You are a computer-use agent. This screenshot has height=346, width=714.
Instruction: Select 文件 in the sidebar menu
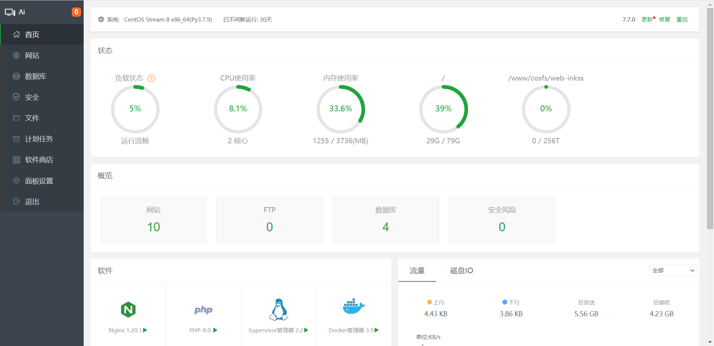42,118
